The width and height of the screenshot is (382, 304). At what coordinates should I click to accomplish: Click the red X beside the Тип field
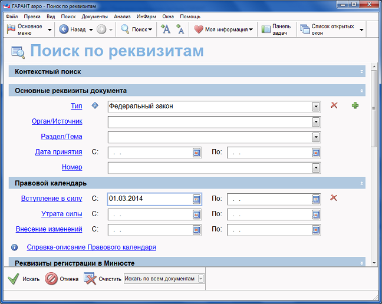click(334, 105)
